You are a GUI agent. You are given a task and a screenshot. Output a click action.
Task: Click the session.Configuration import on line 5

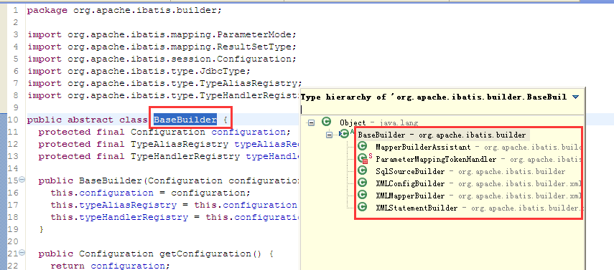pos(162,59)
